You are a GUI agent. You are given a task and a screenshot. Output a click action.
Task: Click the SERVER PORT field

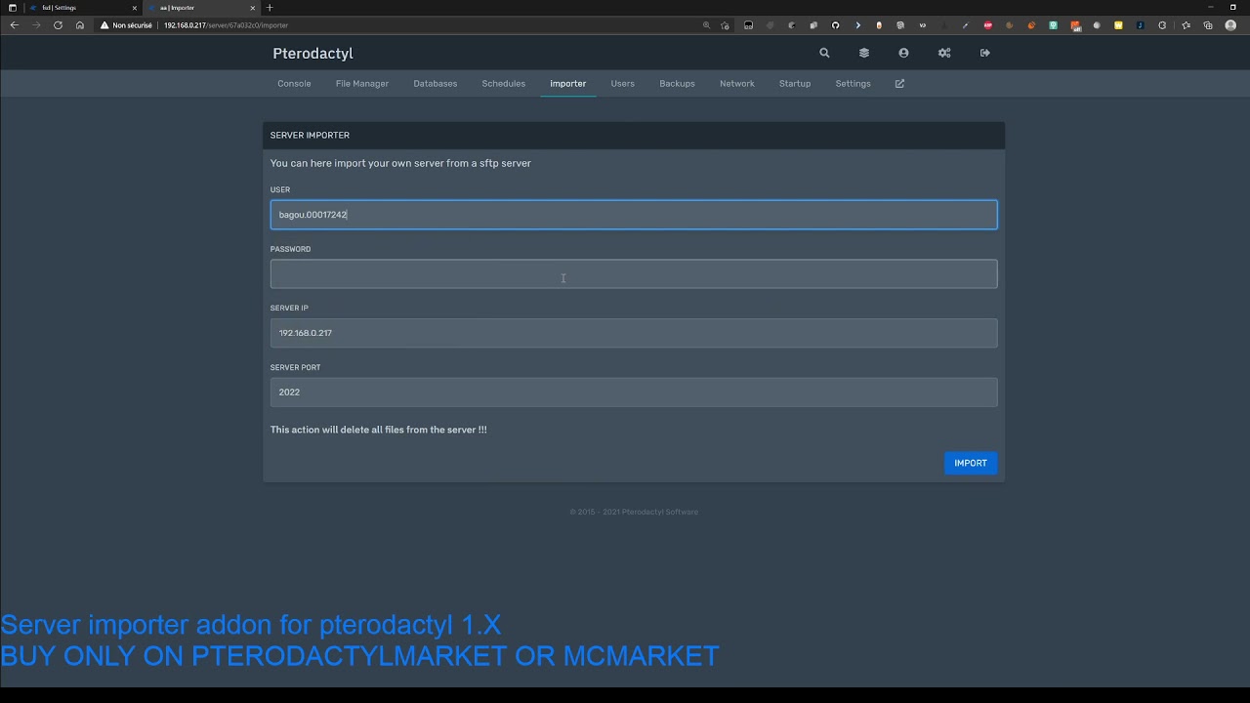(634, 393)
